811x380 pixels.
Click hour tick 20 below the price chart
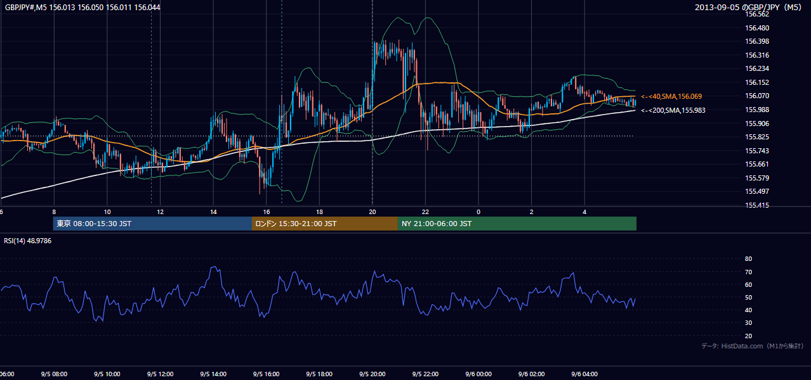373,212
